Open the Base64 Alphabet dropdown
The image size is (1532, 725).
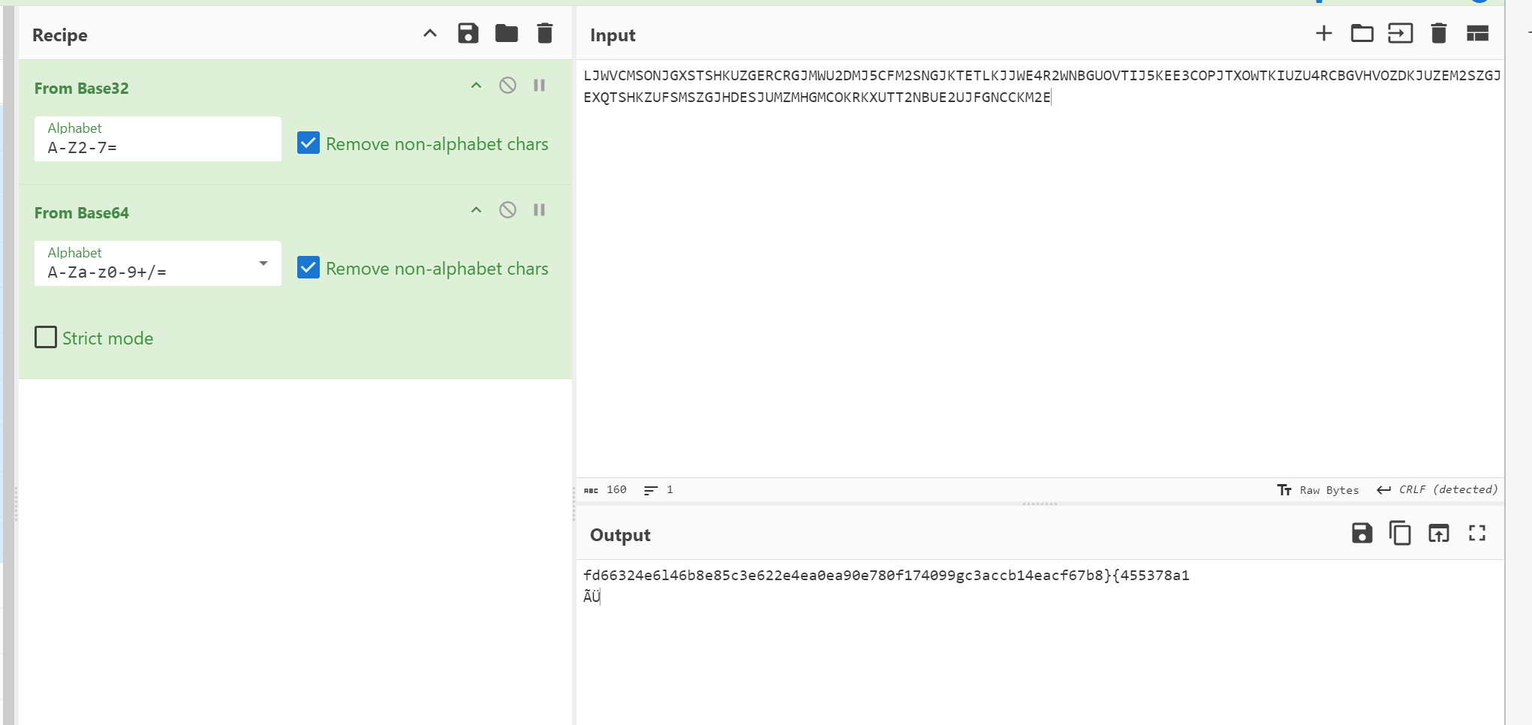(x=263, y=264)
